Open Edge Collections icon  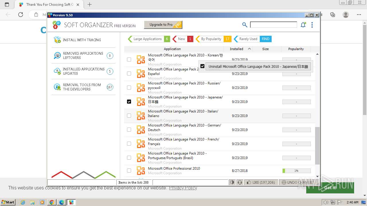pyautogui.click(x=333, y=15)
